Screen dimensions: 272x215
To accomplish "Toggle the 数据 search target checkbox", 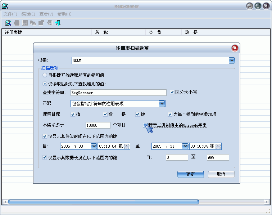I will click(105, 114).
